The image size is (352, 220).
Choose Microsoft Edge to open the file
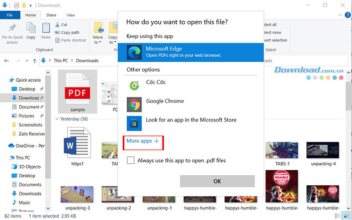(x=191, y=52)
